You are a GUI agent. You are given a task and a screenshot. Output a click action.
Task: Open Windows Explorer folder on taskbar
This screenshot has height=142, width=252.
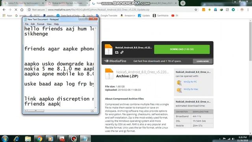pyautogui.click(x=28, y=138)
